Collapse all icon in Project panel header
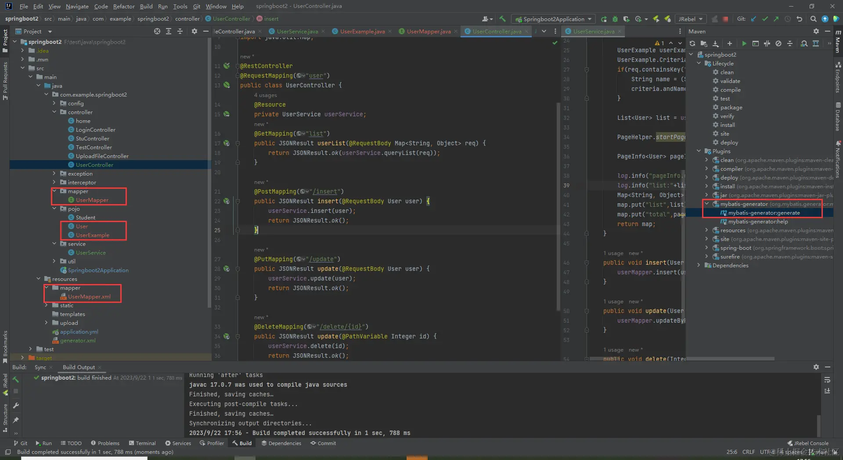This screenshot has height=460, width=843. click(180, 31)
